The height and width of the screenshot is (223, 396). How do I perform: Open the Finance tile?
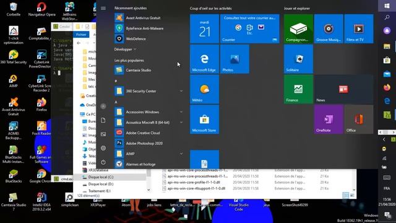point(298,89)
